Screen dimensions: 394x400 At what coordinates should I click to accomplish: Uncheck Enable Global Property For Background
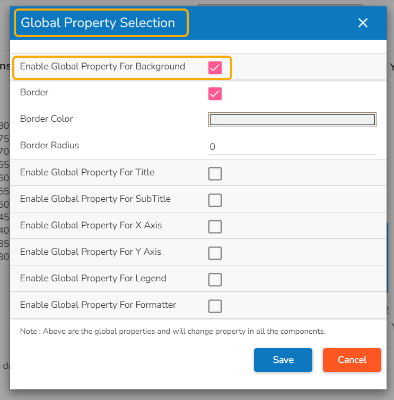(215, 67)
